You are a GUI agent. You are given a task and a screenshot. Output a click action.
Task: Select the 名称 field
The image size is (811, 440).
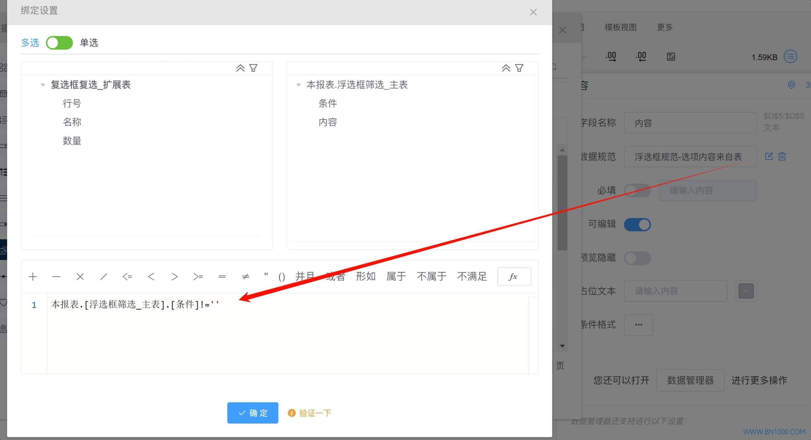[72, 122]
